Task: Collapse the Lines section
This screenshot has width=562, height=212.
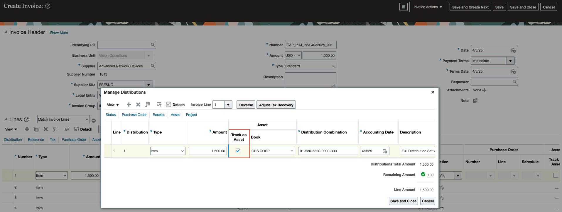Action: [6, 119]
